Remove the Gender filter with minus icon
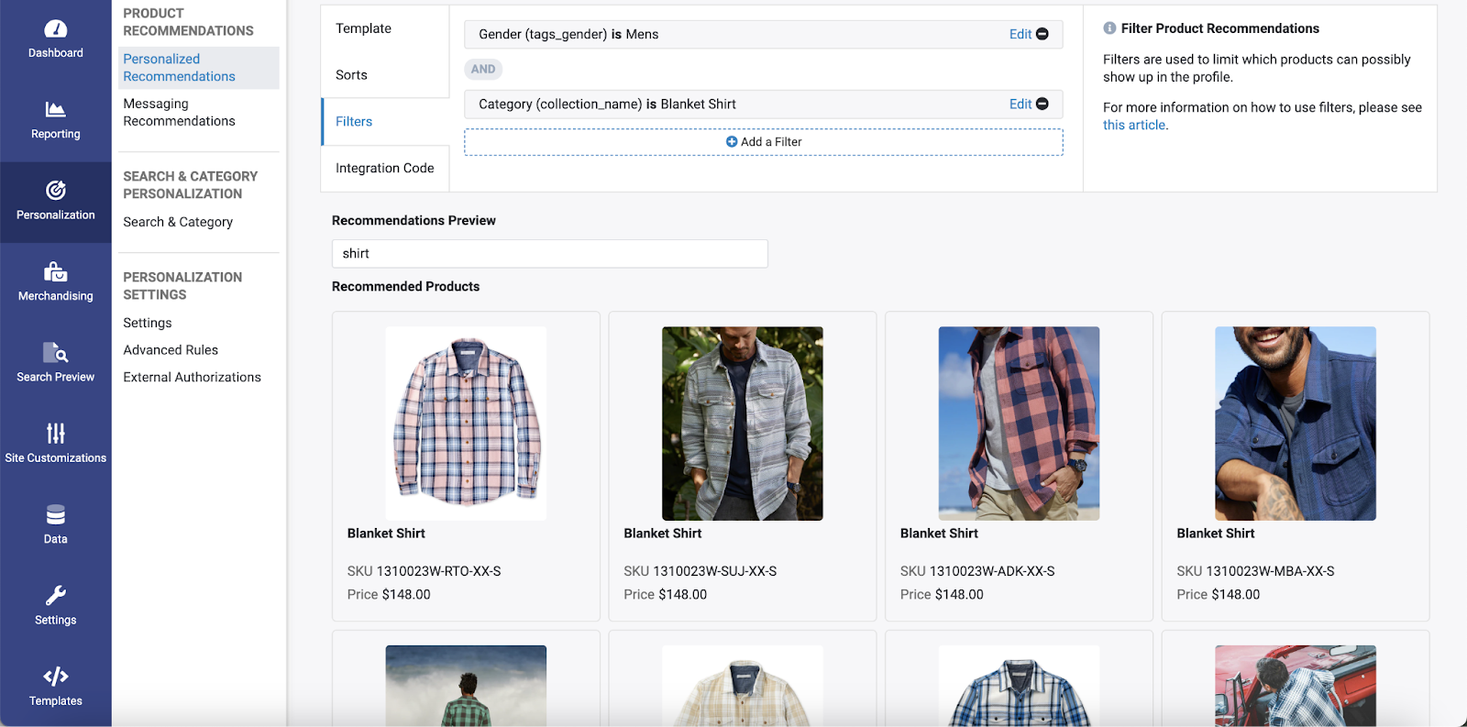The height and width of the screenshot is (727, 1467). [x=1042, y=34]
